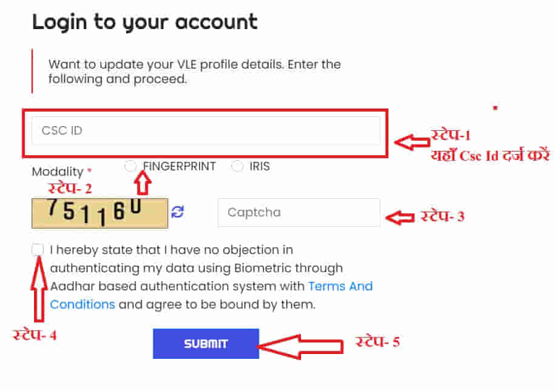This screenshot has width=556, height=391.
Task: Click the IRIS label text
Action: [260, 166]
